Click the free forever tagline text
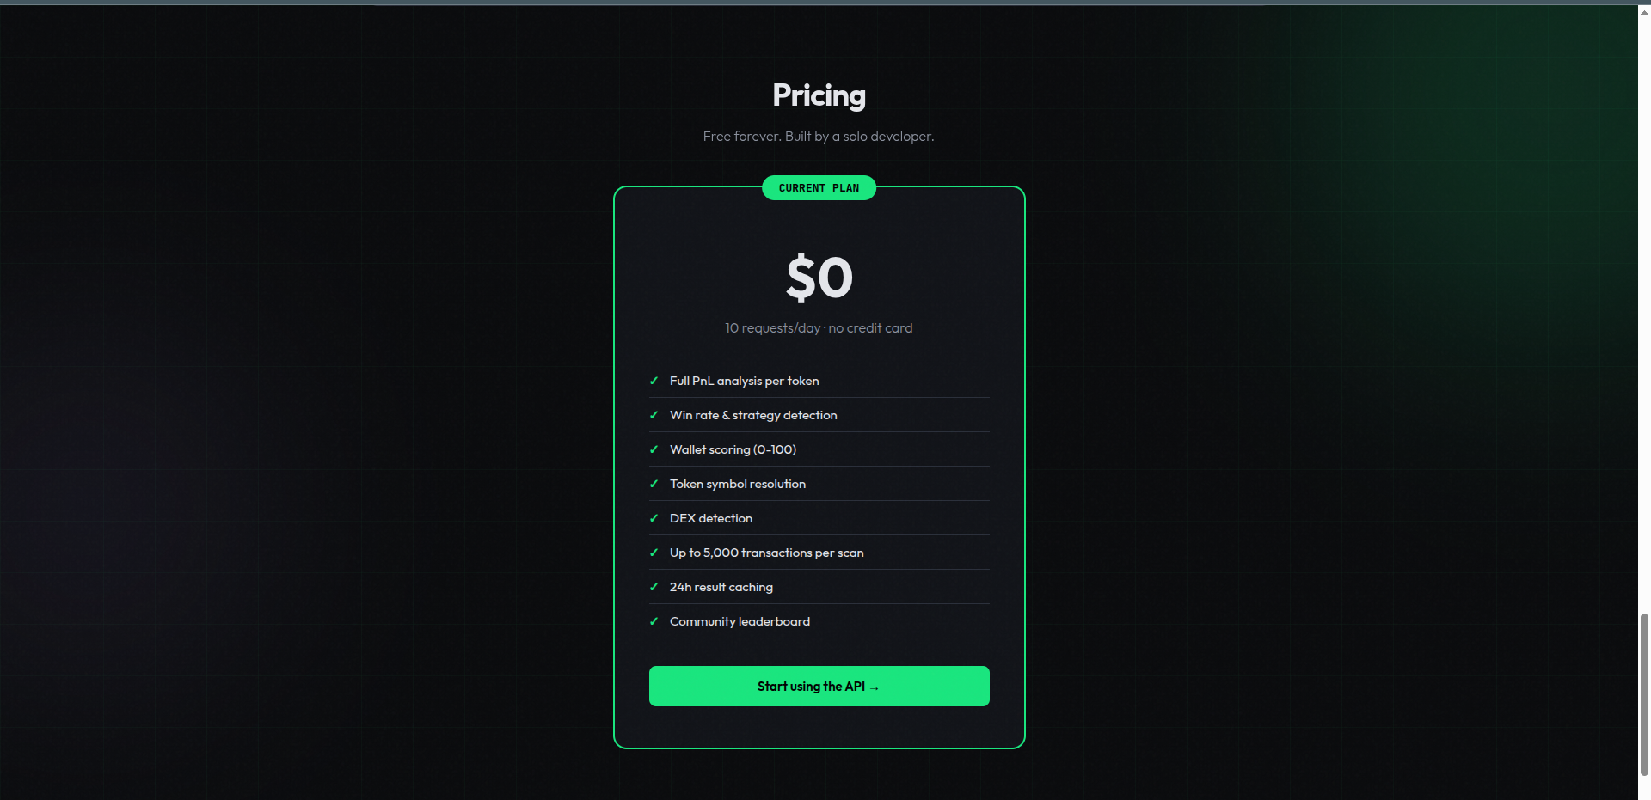This screenshot has width=1651, height=800. [x=819, y=136]
